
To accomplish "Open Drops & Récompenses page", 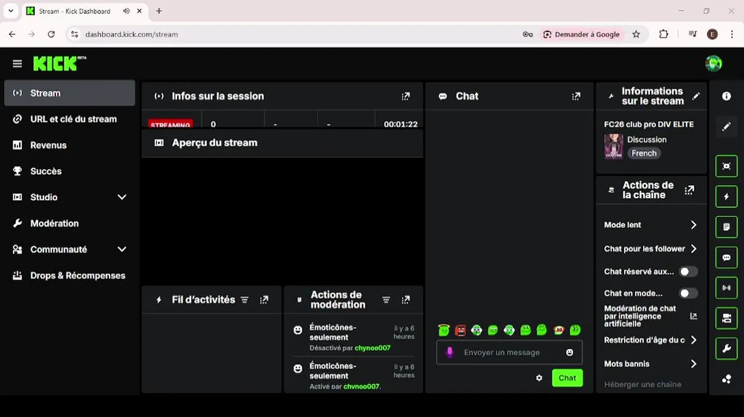I will click(x=70, y=276).
